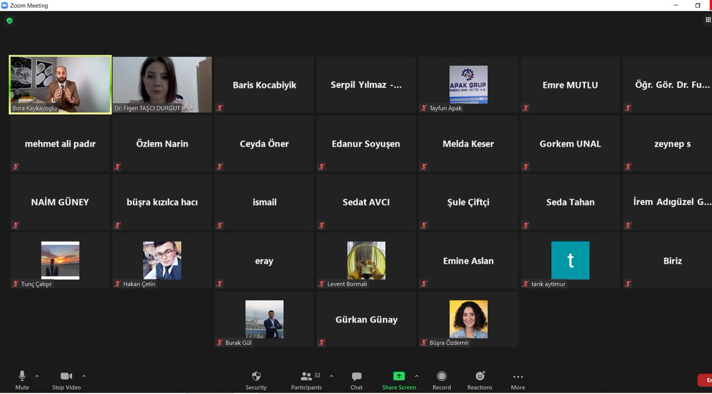This screenshot has width=712, height=394.
Task: Select Bora Kaykayoglu's video tile
Action: click(x=61, y=85)
